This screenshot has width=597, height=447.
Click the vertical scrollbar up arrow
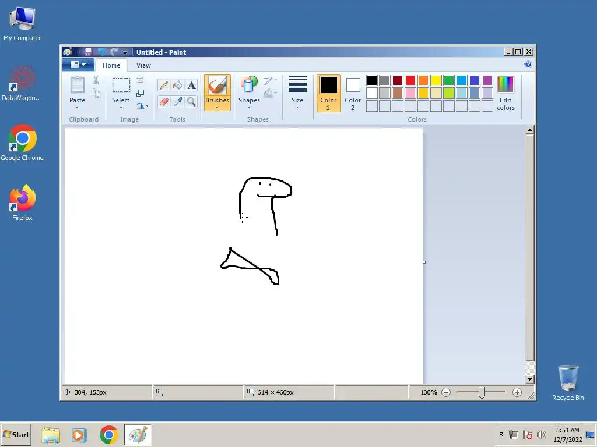coord(529,130)
